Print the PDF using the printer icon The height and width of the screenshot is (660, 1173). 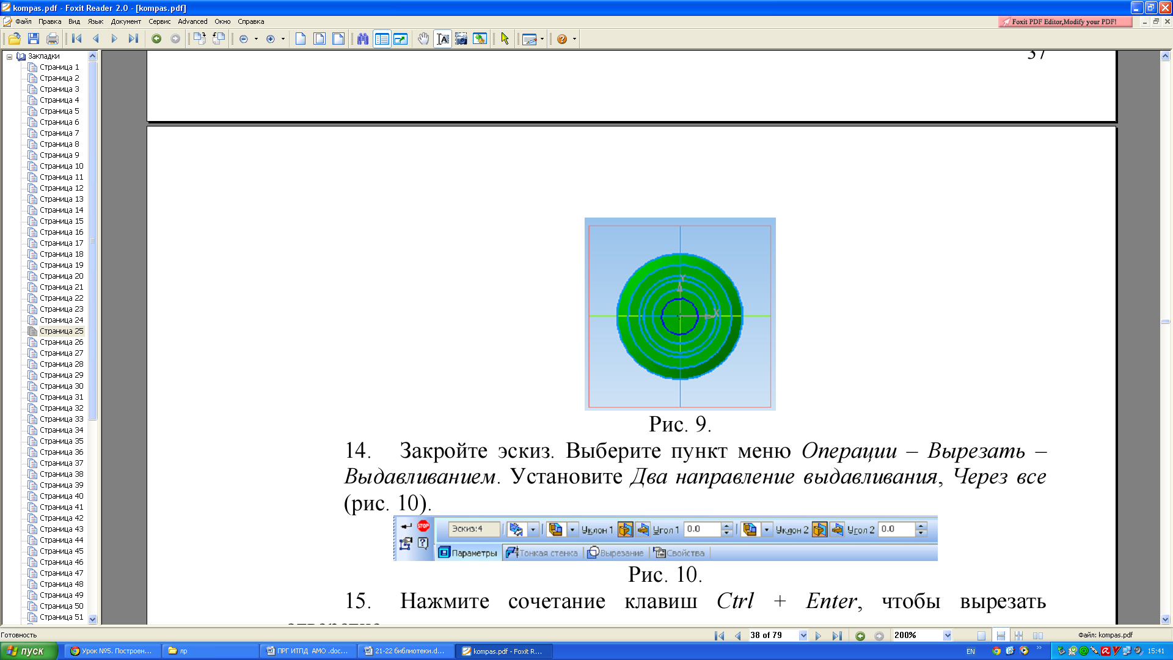pyautogui.click(x=53, y=39)
